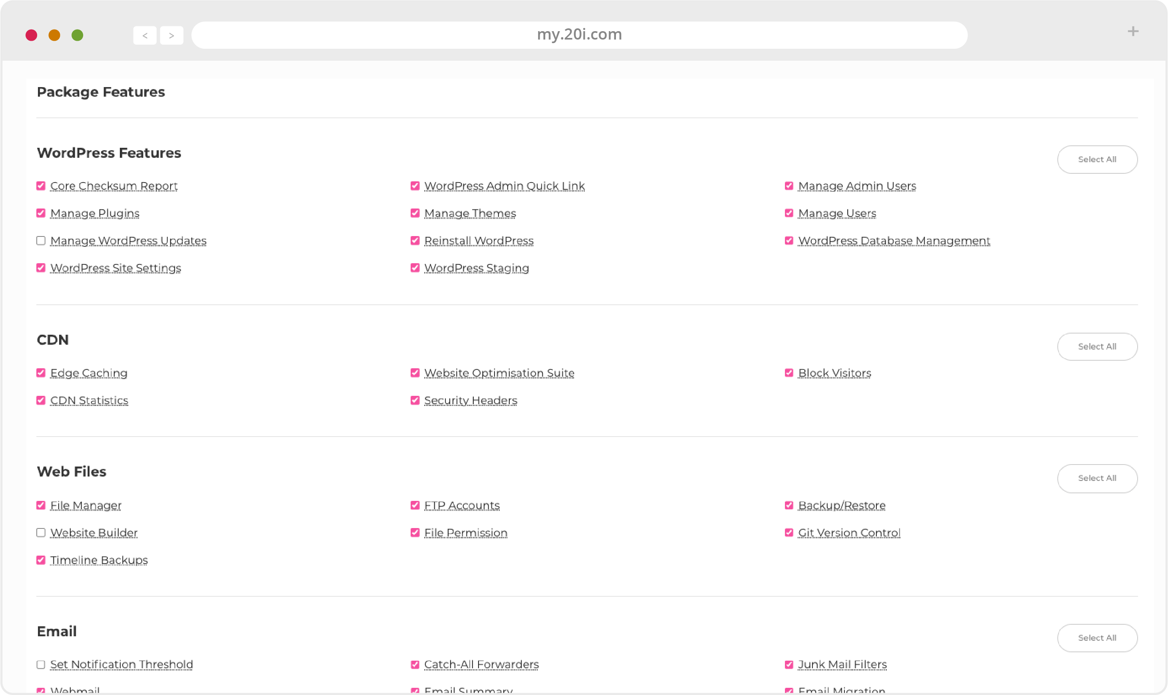
Task: Click the Git Version Control icon
Action: pos(789,532)
